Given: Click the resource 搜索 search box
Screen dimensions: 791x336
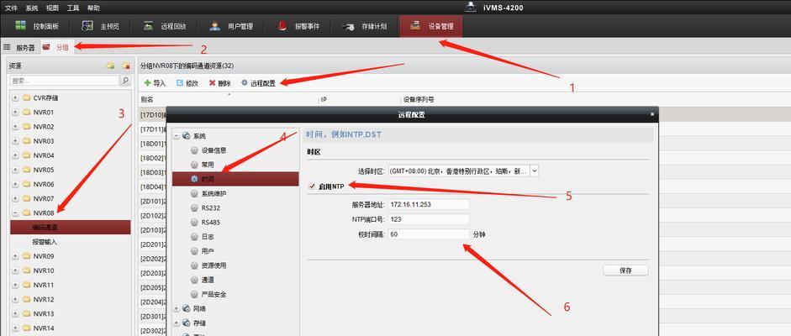Looking at the screenshot, I should 65,81.
